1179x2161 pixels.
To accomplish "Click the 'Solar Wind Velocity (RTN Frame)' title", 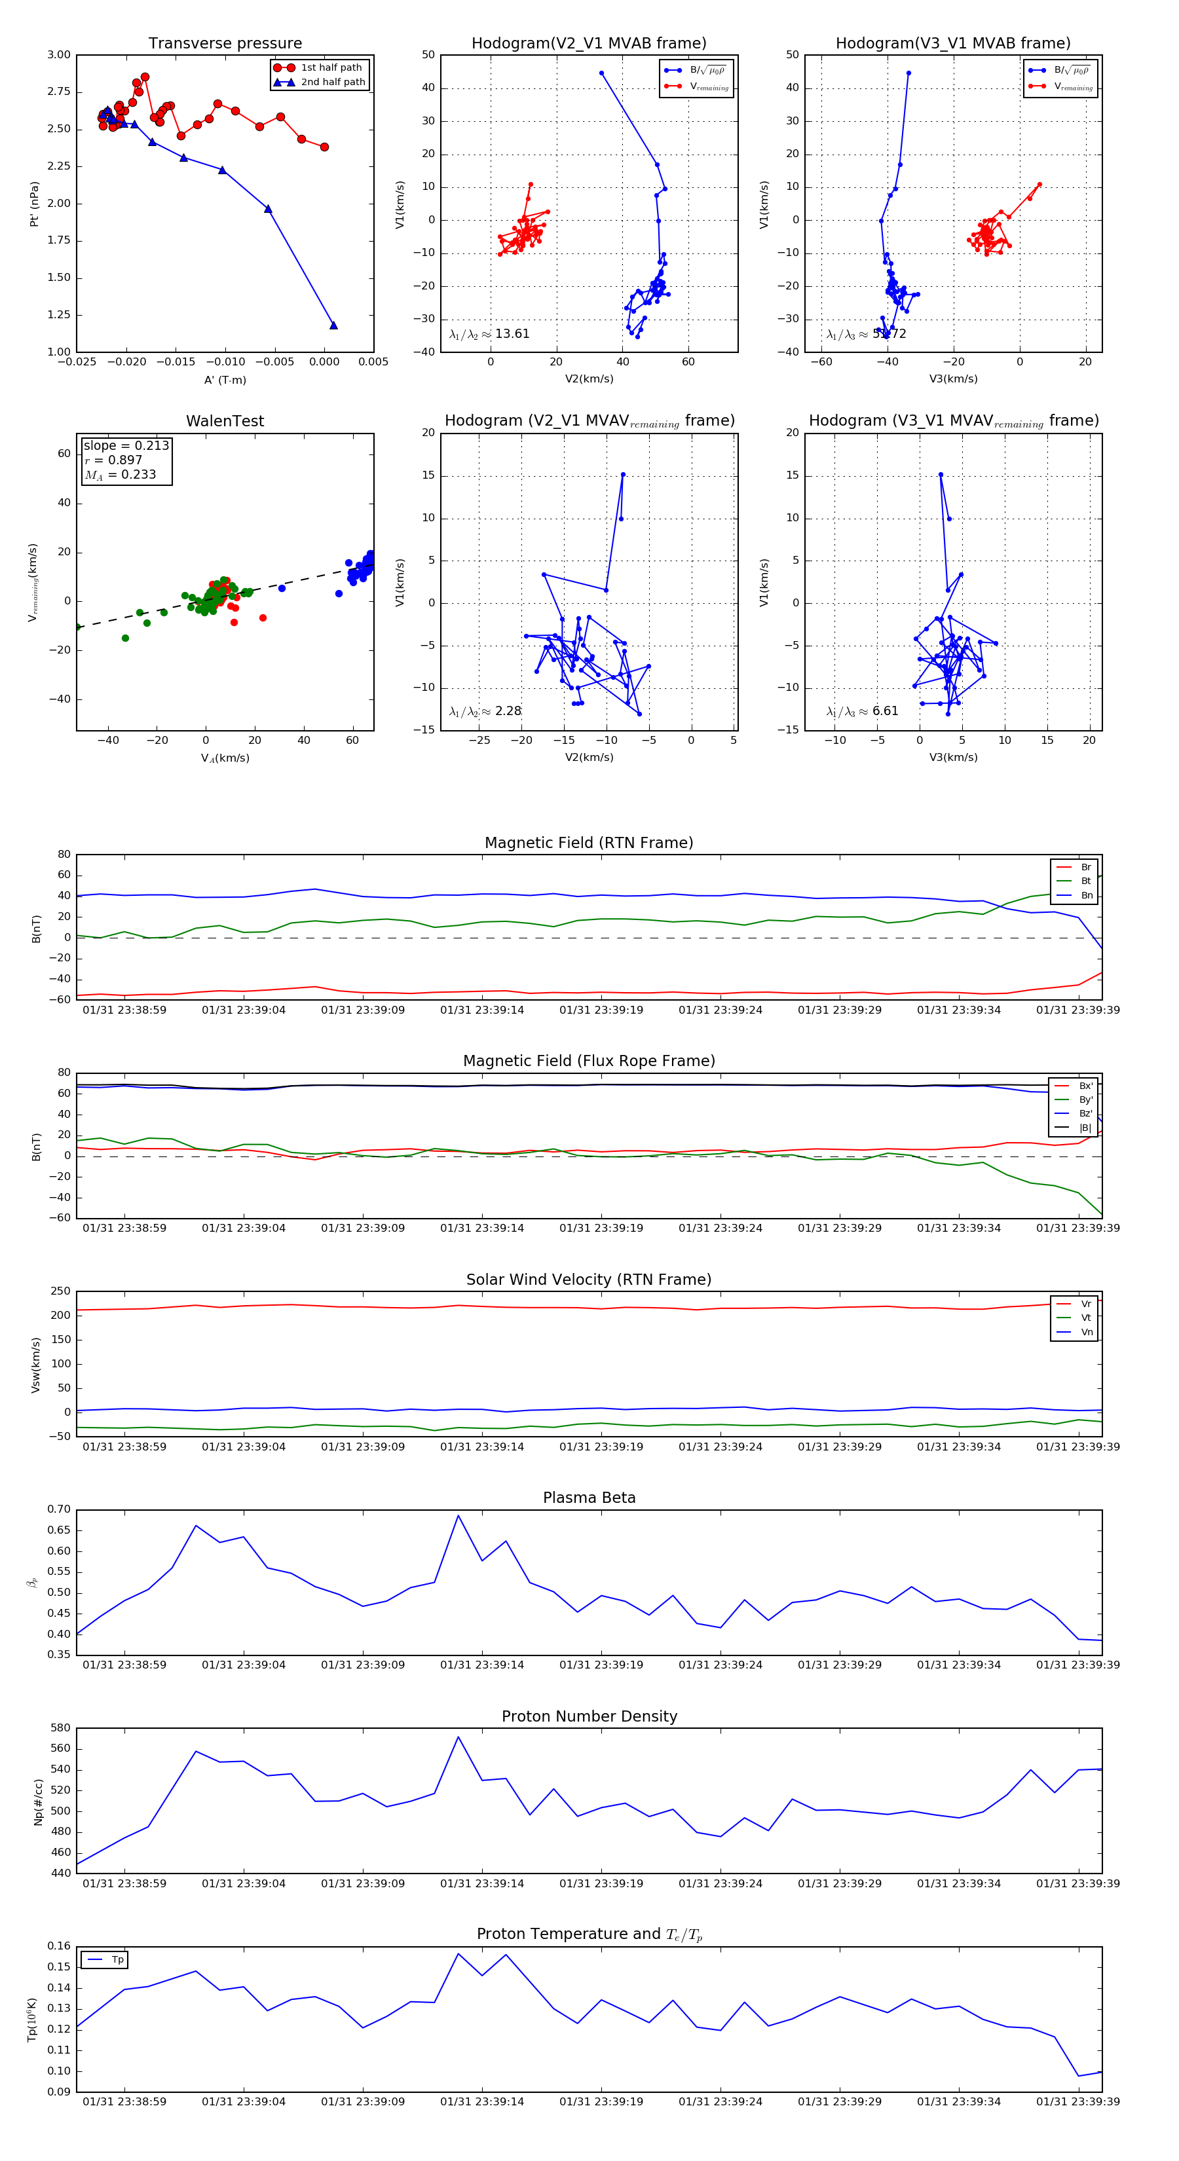I will tap(589, 1280).
